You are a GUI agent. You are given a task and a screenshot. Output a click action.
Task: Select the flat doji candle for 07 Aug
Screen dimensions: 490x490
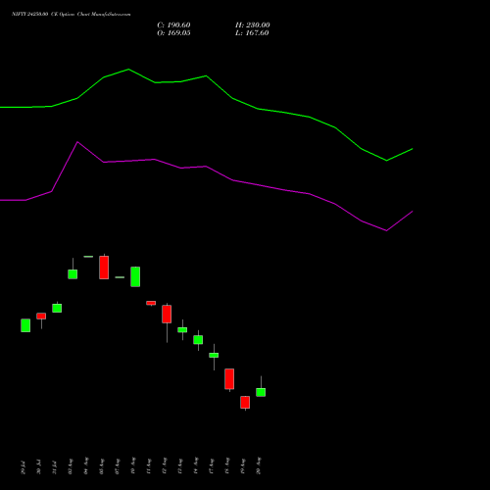click(120, 277)
